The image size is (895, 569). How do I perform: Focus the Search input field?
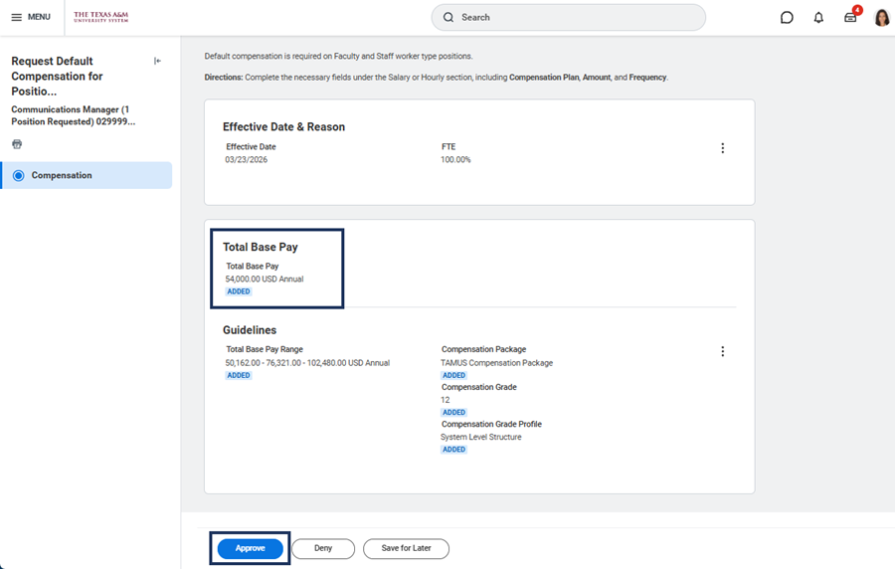[x=577, y=18]
